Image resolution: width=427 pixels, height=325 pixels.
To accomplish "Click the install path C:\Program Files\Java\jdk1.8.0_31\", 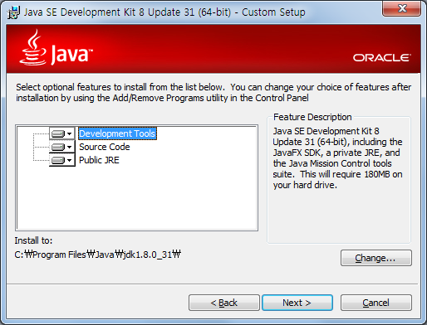I will [x=97, y=255].
